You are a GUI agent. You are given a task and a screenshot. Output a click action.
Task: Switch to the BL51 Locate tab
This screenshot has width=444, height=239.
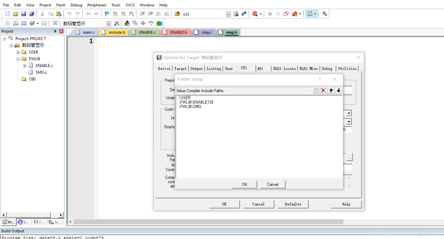284,69
